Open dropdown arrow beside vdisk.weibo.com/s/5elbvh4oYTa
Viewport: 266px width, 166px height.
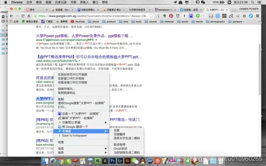79,61
